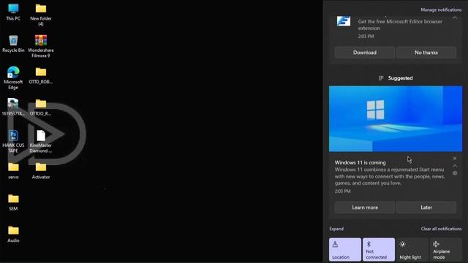Select the image file starting with 161953718

pos(13,107)
